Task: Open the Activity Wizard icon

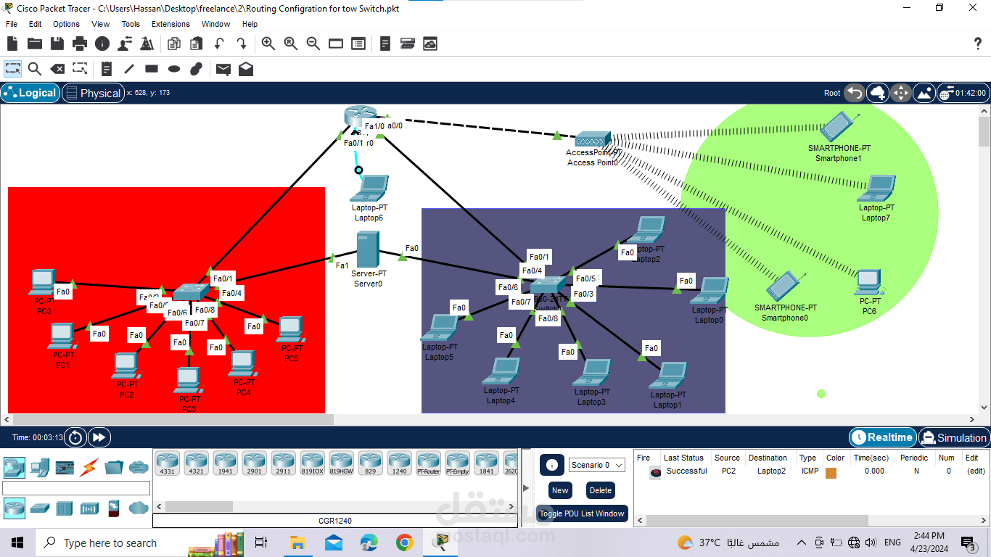Action: point(147,44)
